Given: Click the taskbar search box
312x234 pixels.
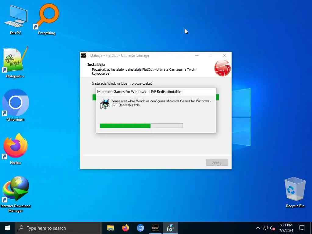Looking at the screenshot, I should [x=58, y=228].
